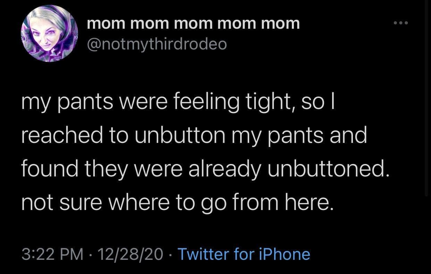Click line 'found they were already unbuttoned.'

click(204, 169)
